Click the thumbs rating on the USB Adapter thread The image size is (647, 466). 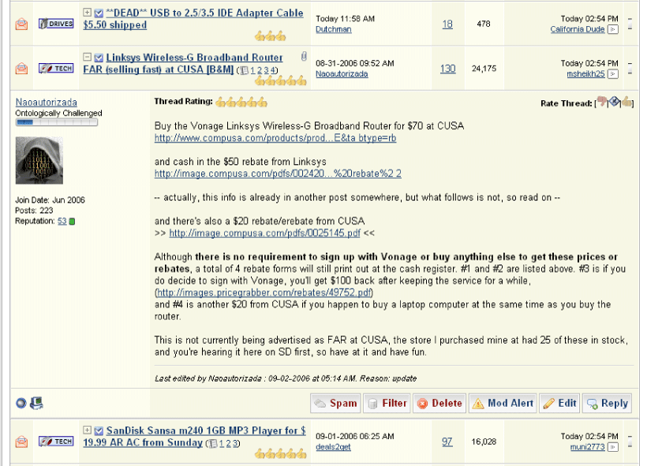(271, 36)
